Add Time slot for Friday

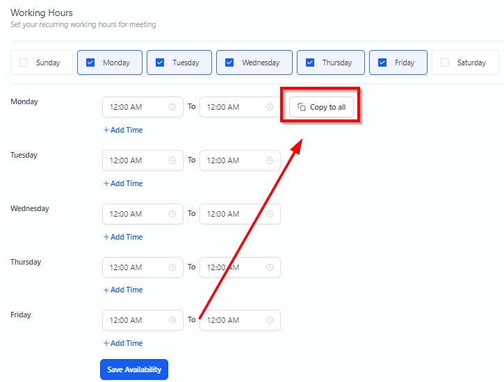click(123, 343)
